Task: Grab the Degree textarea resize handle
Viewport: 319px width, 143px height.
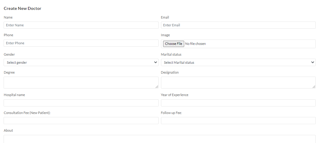Action: click(x=157, y=87)
